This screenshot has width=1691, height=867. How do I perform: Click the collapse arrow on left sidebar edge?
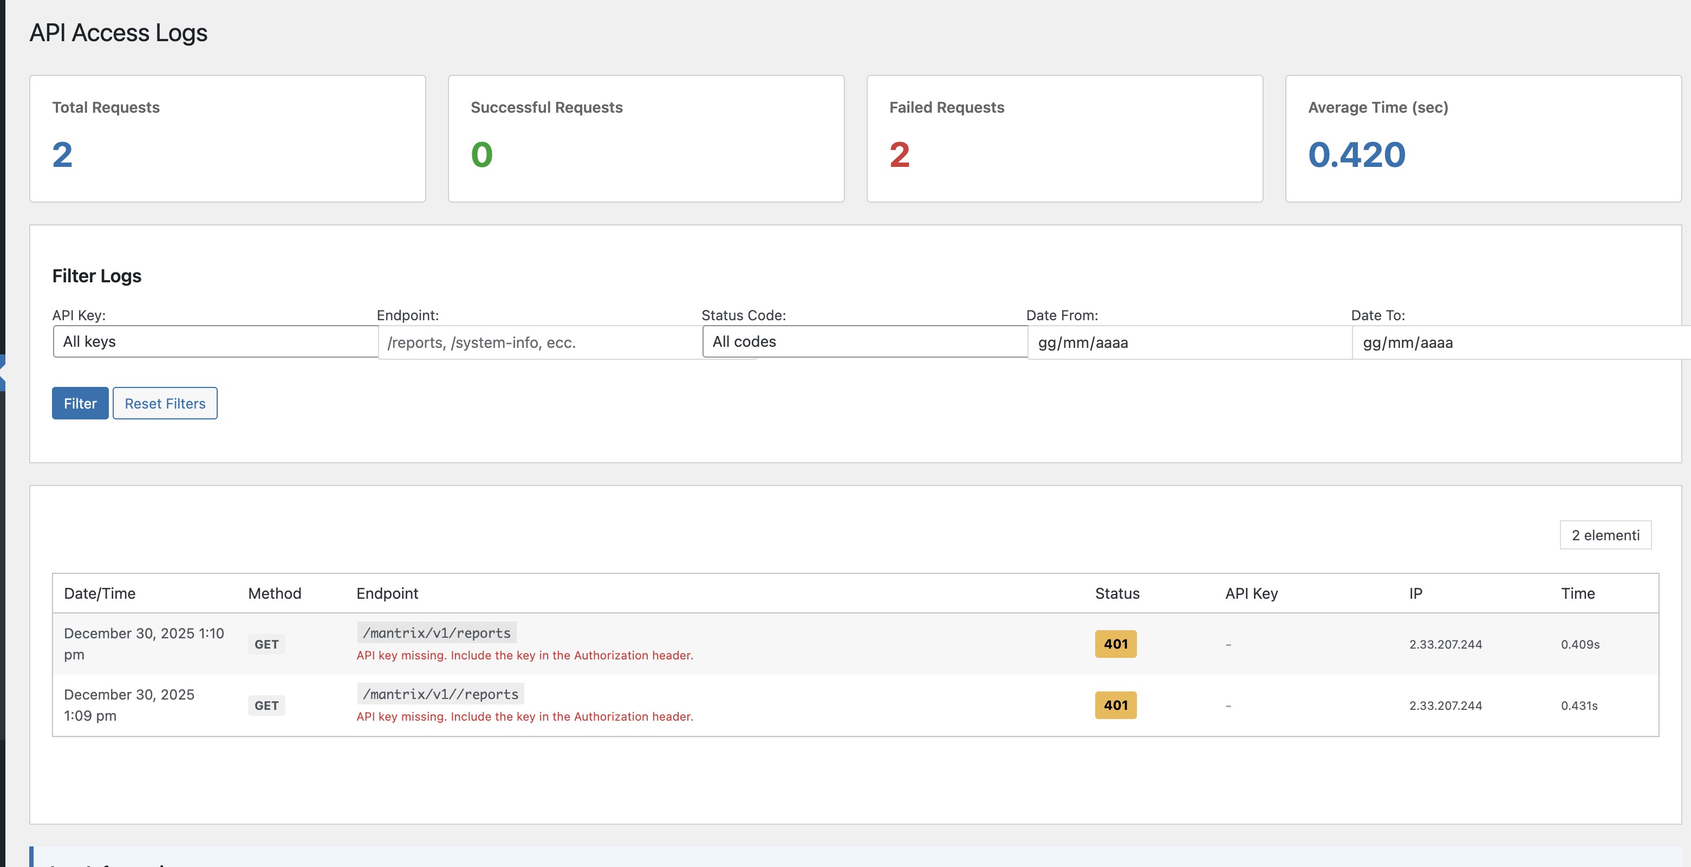click(x=3, y=372)
